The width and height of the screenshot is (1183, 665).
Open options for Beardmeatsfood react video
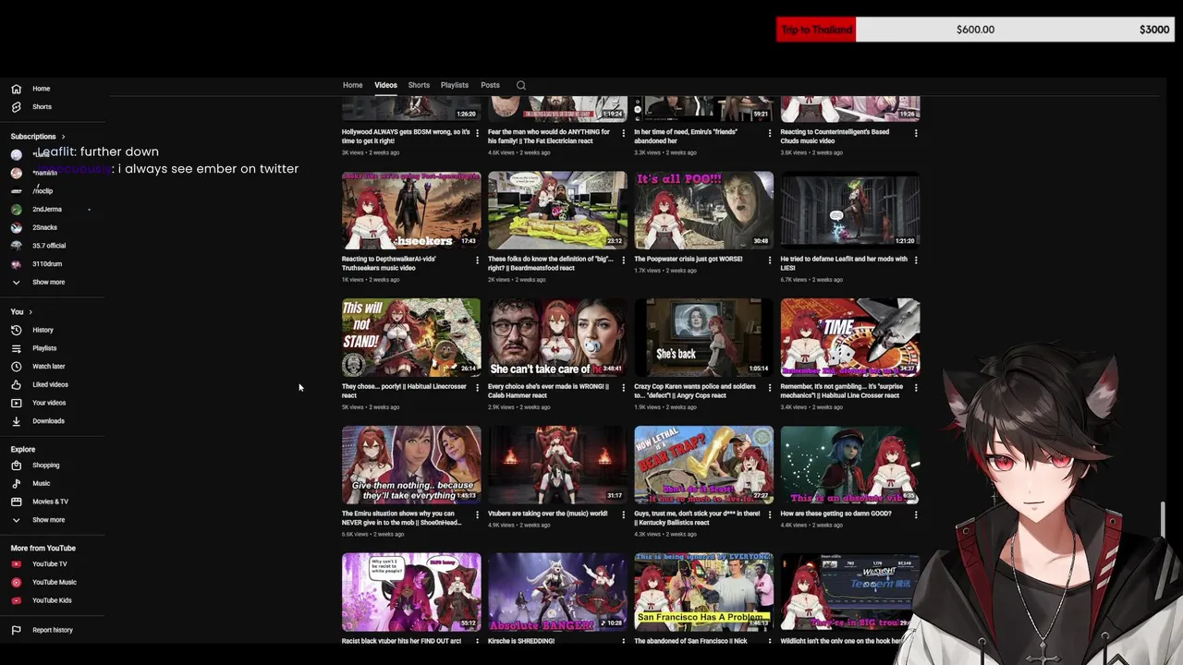click(623, 260)
